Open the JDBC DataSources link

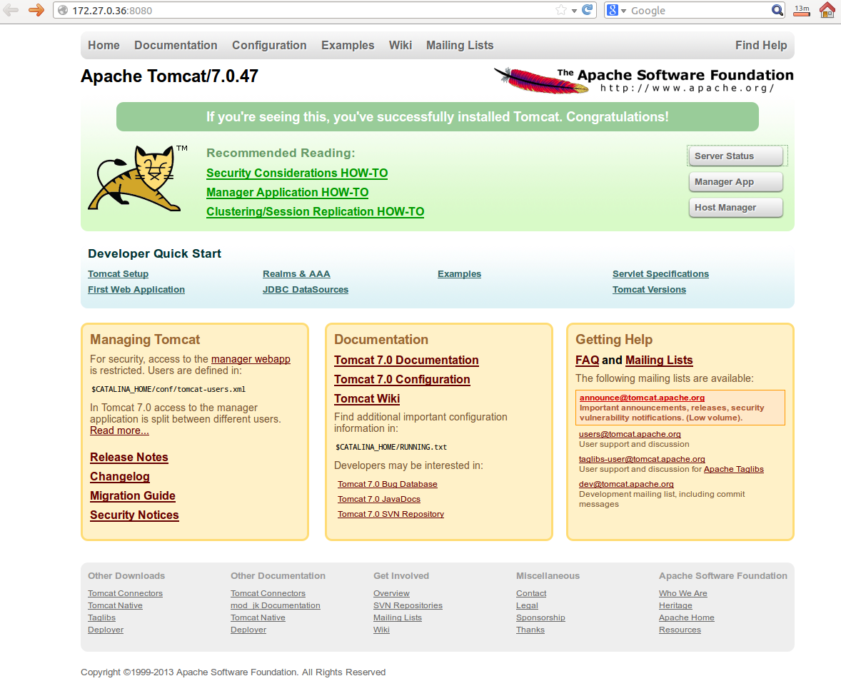point(305,290)
